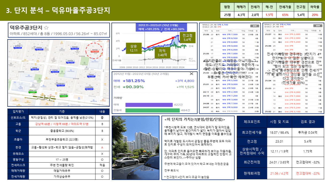Click the '가격상승유무' cell
Viewport: 325px width, 183px height.
(62, 177)
